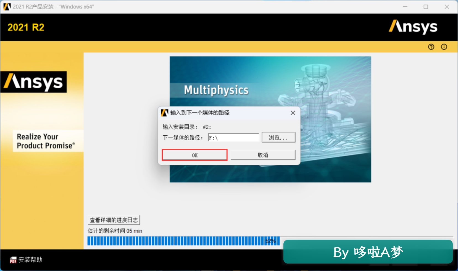Click the 输入安装目录: #2: label
The height and width of the screenshot is (271, 458).
(x=187, y=127)
